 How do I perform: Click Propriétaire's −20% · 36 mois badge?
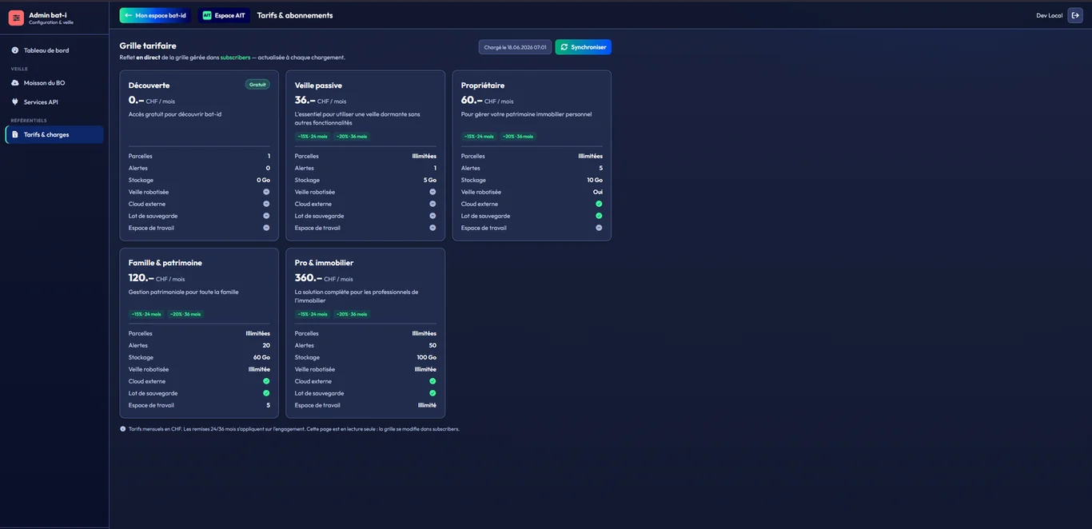click(518, 137)
